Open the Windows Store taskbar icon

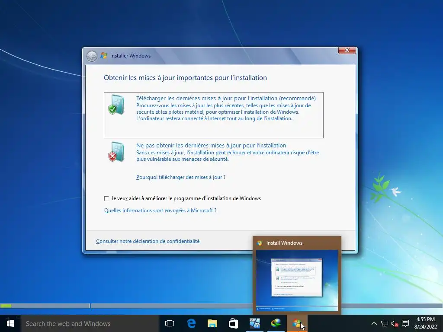pyautogui.click(x=233, y=323)
